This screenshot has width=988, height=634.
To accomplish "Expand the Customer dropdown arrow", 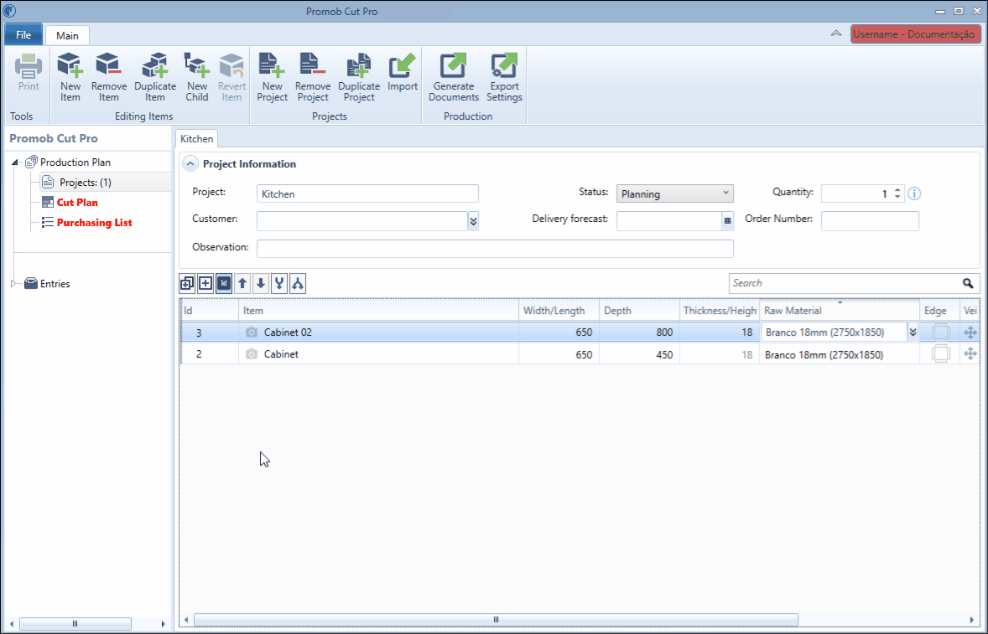I will [x=473, y=221].
